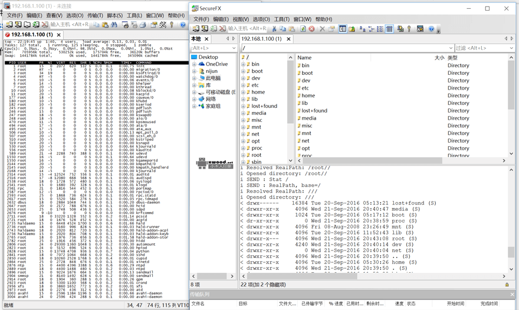Open SecureFX 文件(F) menu
The width and height of the screenshot is (519, 310).
click(x=201, y=19)
